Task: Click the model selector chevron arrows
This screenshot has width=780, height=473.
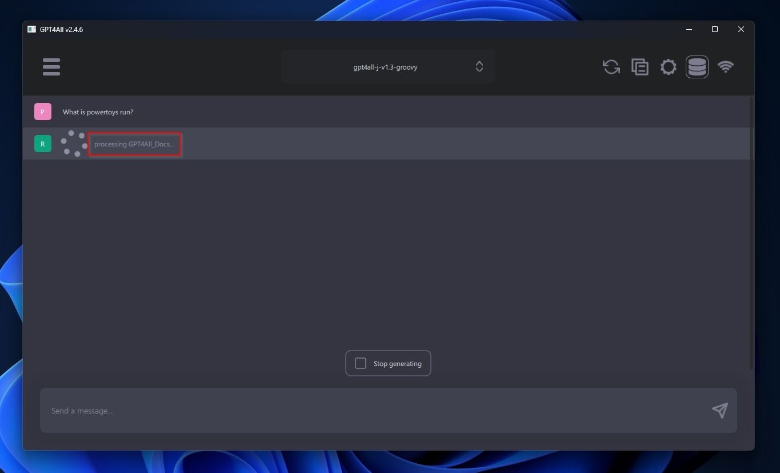Action: tap(479, 66)
